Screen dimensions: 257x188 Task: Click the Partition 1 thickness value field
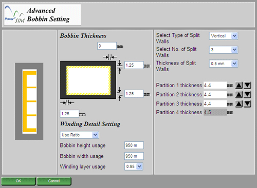tap(215, 85)
